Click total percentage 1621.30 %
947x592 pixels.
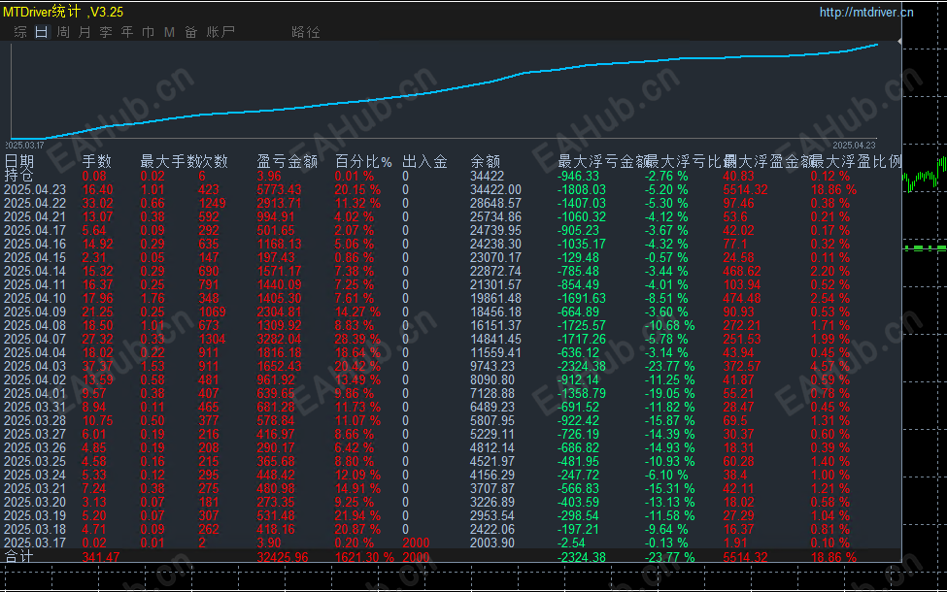(x=364, y=557)
